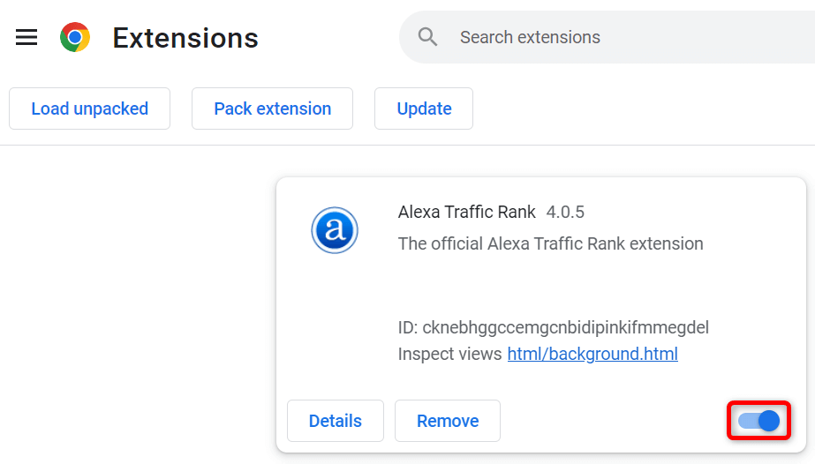815x464 pixels.
Task: Click the search magnifier icon
Action: (428, 37)
